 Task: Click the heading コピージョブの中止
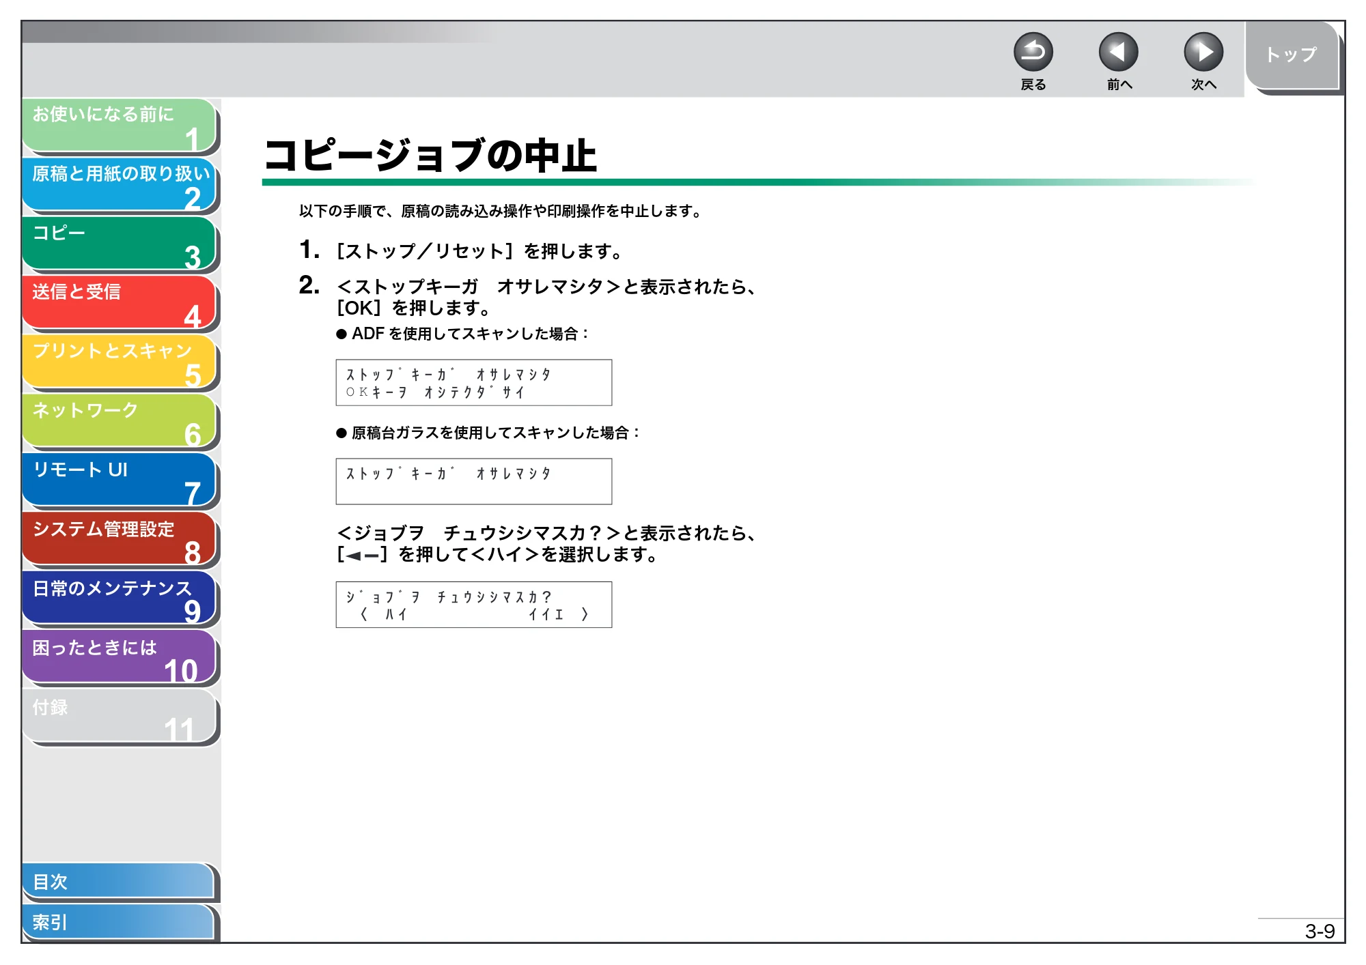430,155
